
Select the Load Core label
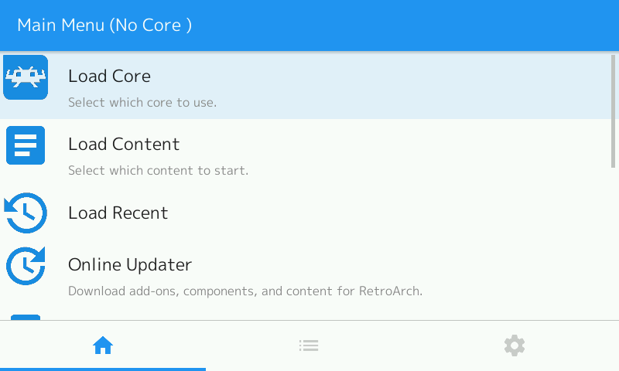pos(109,76)
